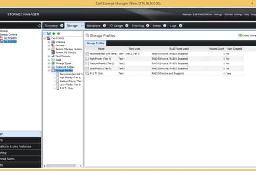
Task: Click the Fault Domains node icon
Action: click(x=53, y=56)
